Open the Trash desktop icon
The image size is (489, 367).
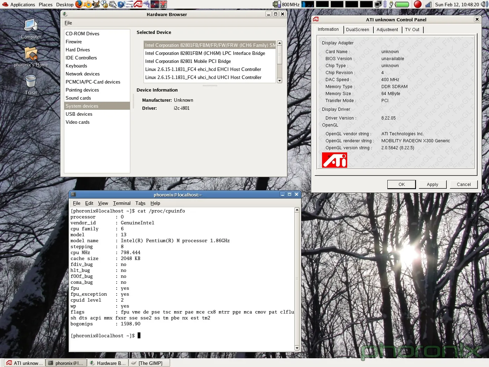coord(31,85)
